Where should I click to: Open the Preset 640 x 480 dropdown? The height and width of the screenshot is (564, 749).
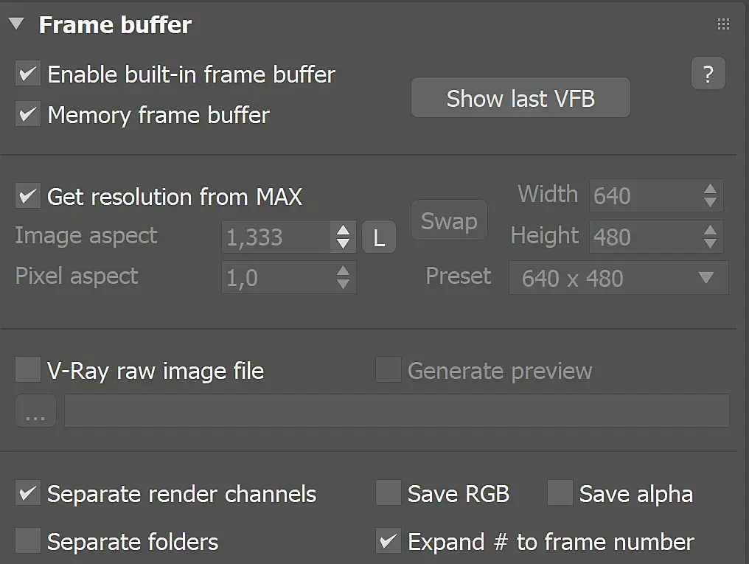click(618, 278)
